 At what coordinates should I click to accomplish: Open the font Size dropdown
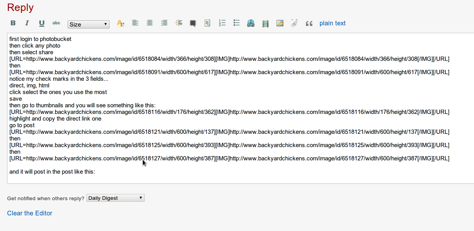click(88, 24)
